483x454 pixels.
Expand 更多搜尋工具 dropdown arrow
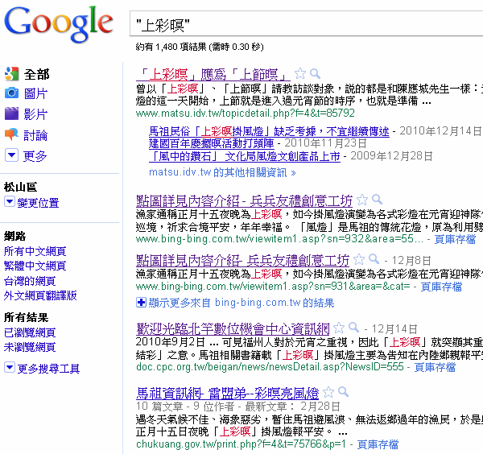pos(10,367)
